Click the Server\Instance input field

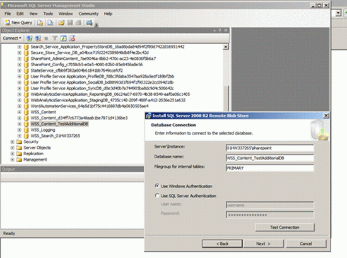(269, 148)
